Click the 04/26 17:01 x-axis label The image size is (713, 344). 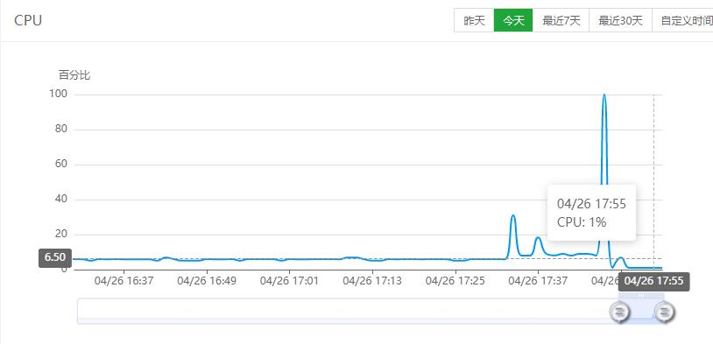289,281
